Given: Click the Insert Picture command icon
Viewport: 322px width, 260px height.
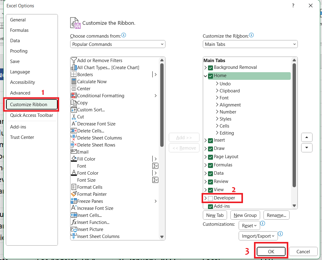Looking at the screenshot, I should point(74,229).
